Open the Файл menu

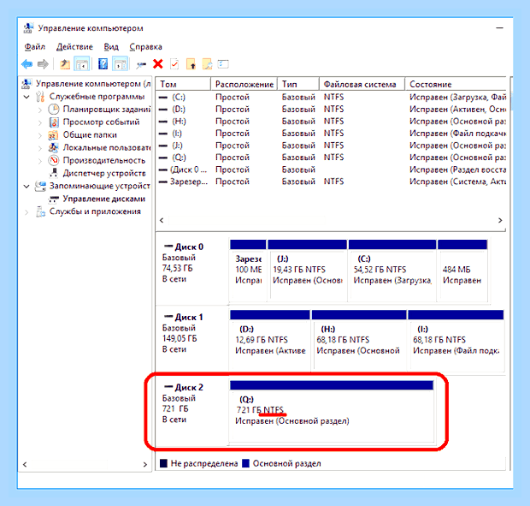(x=35, y=47)
